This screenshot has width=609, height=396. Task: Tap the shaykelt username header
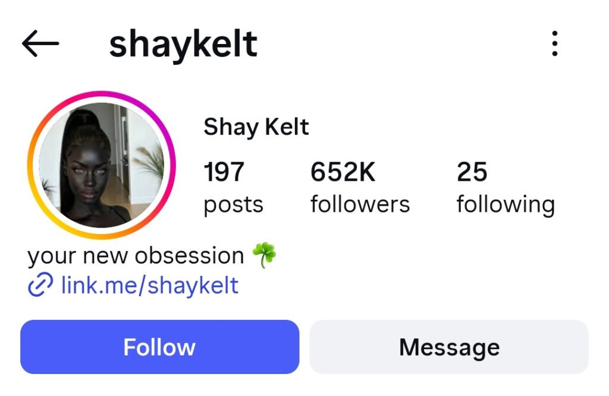point(183,44)
